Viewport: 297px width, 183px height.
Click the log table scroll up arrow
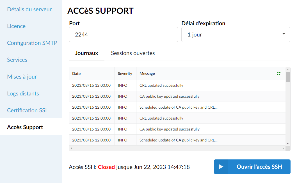(288, 70)
